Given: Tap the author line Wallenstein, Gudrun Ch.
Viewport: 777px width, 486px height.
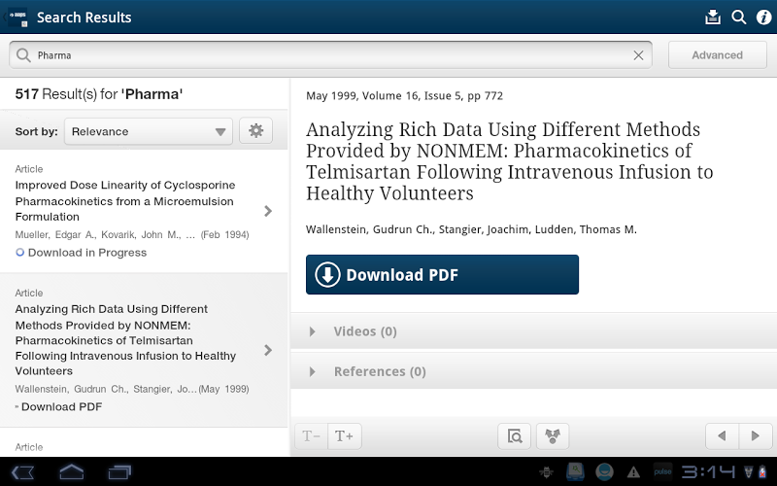Looking at the screenshot, I should tap(471, 229).
